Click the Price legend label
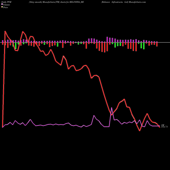The height and width of the screenshot is (170, 170). coord(5,7)
